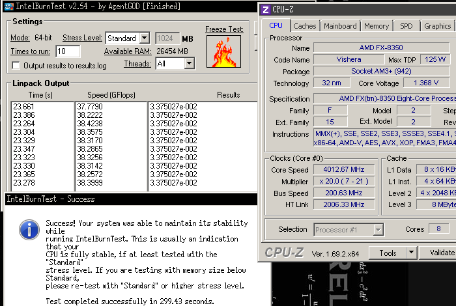The width and height of the screenshot is (456, 306).
Task: Click the Results column header
Action: click(228, 95)
